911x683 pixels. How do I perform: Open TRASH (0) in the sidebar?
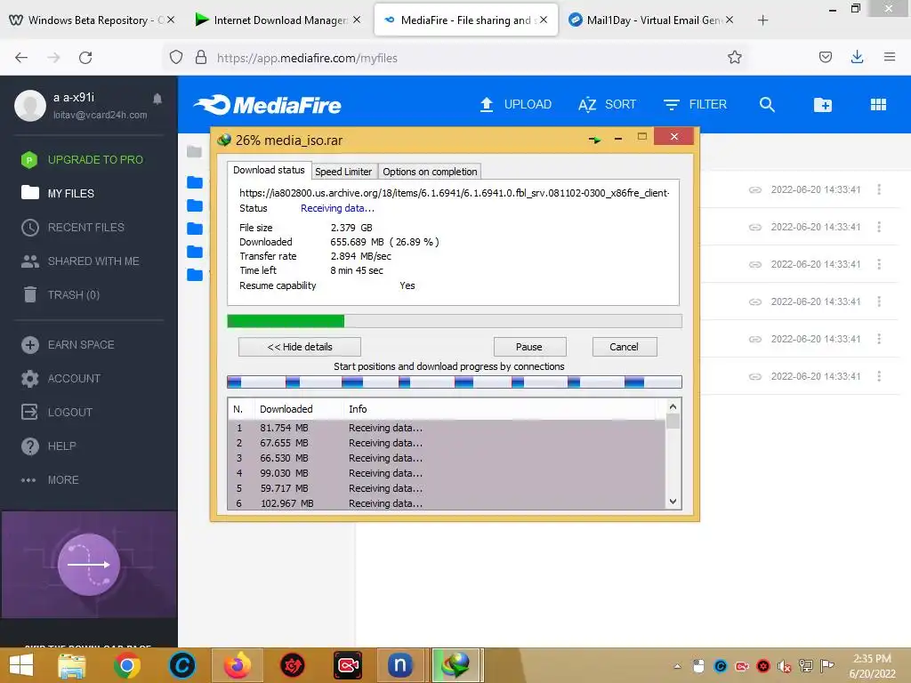pos(61,295)
